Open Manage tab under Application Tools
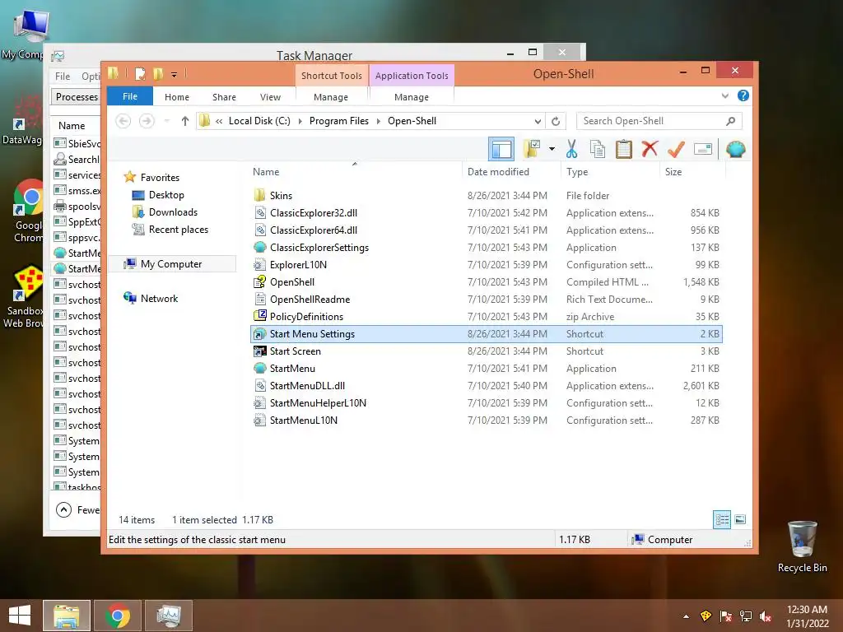The width and height of the screenshot is (843, 632). tap(412, 97)
